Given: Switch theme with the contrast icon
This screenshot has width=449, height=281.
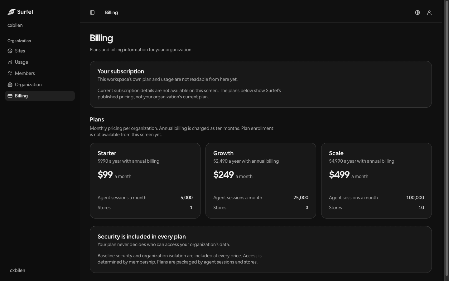Looking at the screenshot, I should (x=418, y=12).
